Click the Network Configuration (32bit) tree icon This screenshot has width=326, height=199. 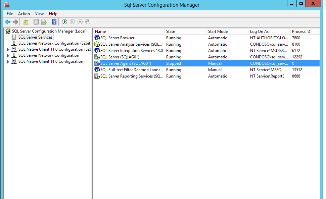[x=14, y=43]
